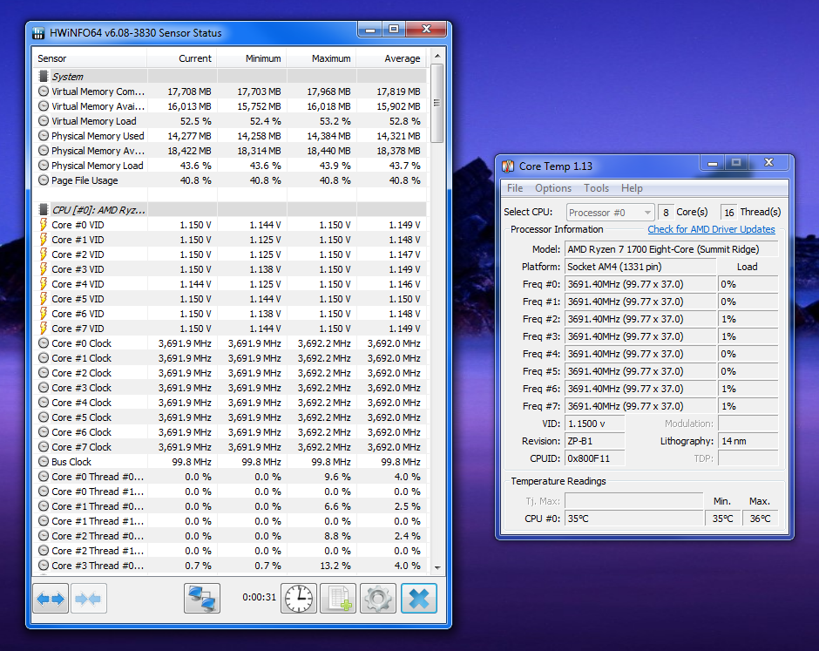Image resolution: width=819 pixels, height=651 pixels.
Task: Click the Current column header
Action: pyautogui.click(x=182, y=58)
